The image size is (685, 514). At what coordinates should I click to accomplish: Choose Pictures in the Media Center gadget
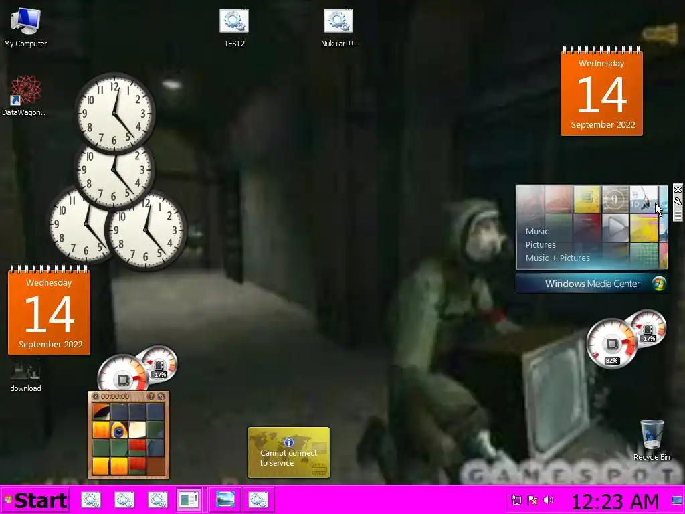[x=541, y=245]
